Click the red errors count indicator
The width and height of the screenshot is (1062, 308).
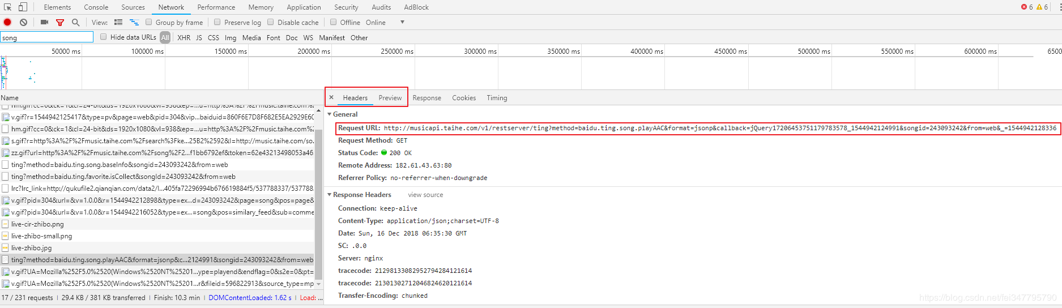[x=1027, y=7]
